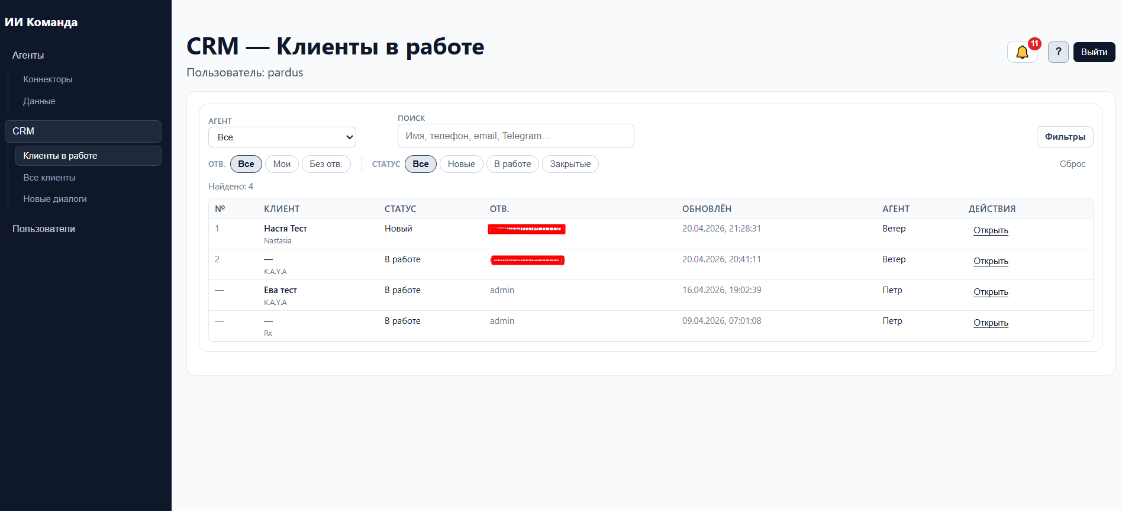
Task: Open the Агент dropdown set to Все
Action: [x=282, y=137]
